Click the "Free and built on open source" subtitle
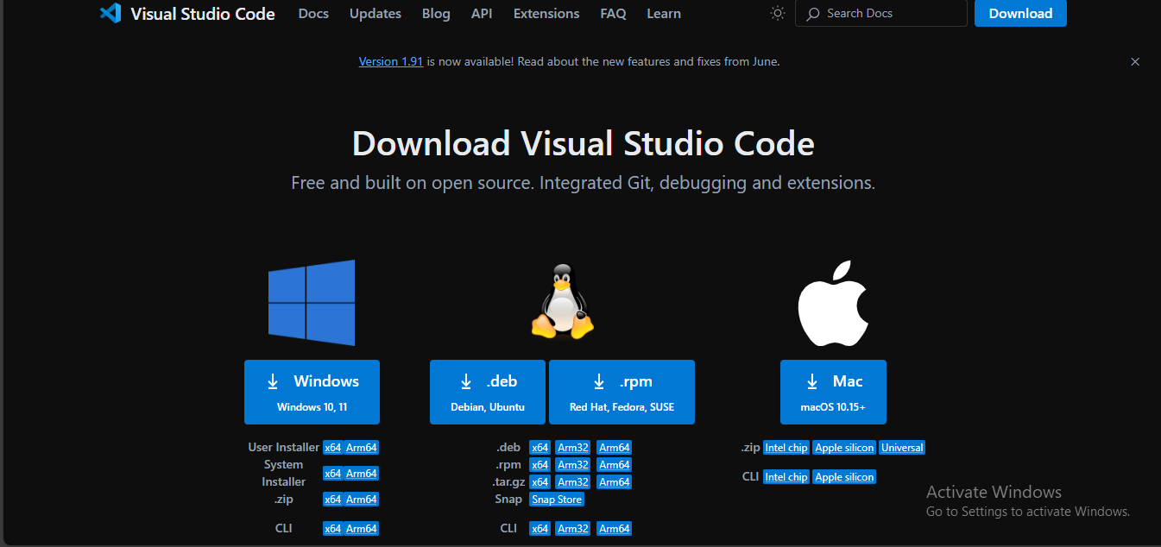 tap(584, 183)
